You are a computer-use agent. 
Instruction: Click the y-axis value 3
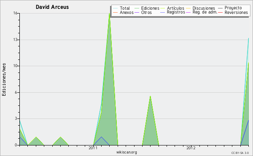(x=16, y=118)
